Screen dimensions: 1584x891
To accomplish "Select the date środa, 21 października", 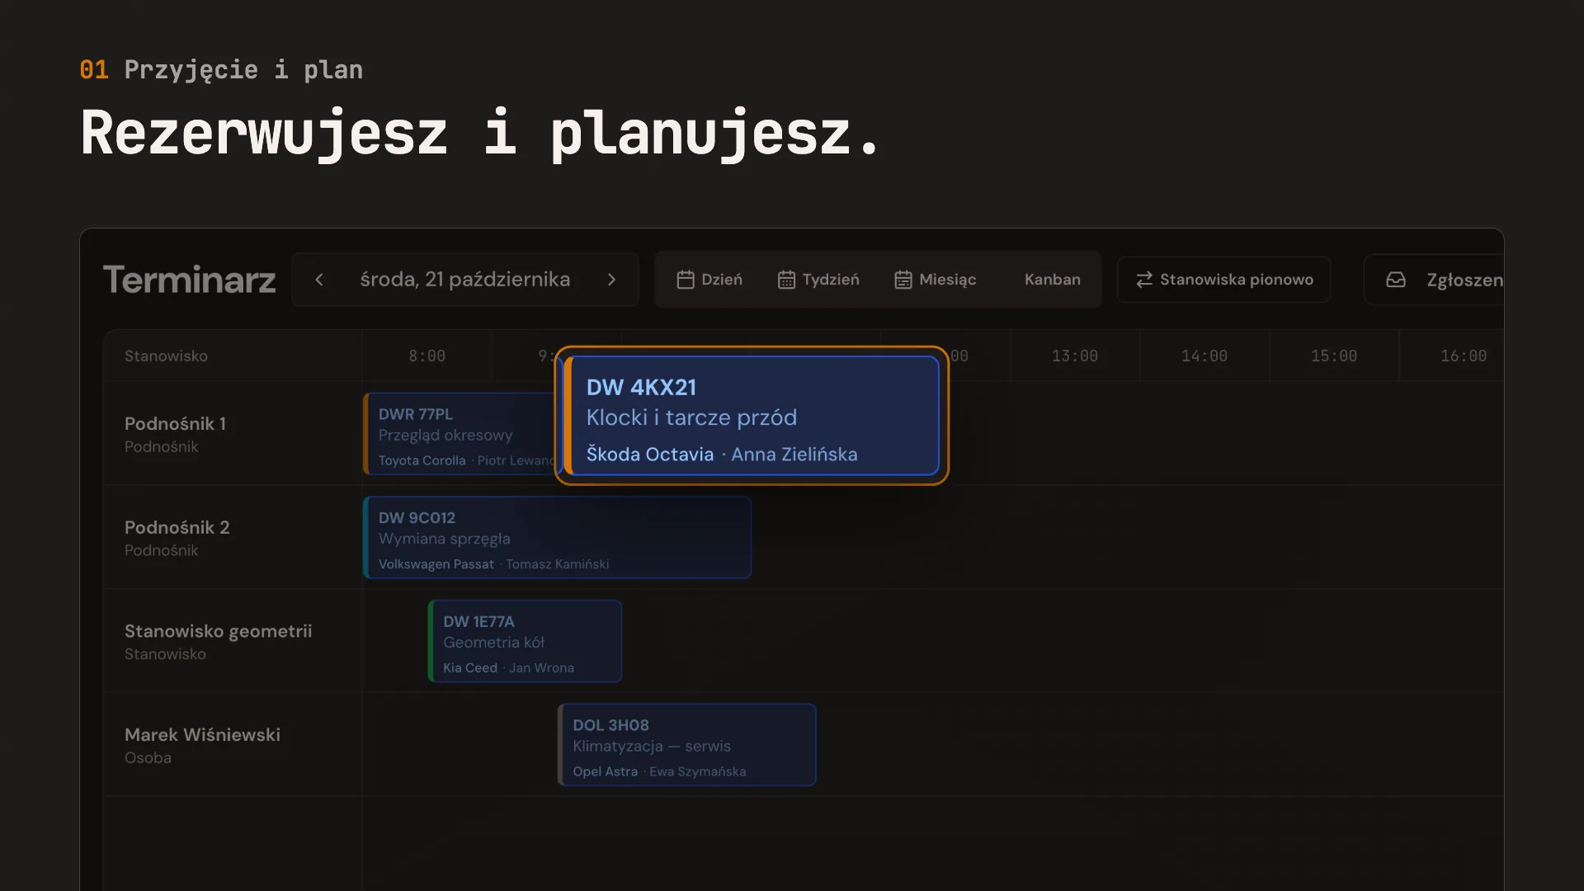I will tap(465, 280).
